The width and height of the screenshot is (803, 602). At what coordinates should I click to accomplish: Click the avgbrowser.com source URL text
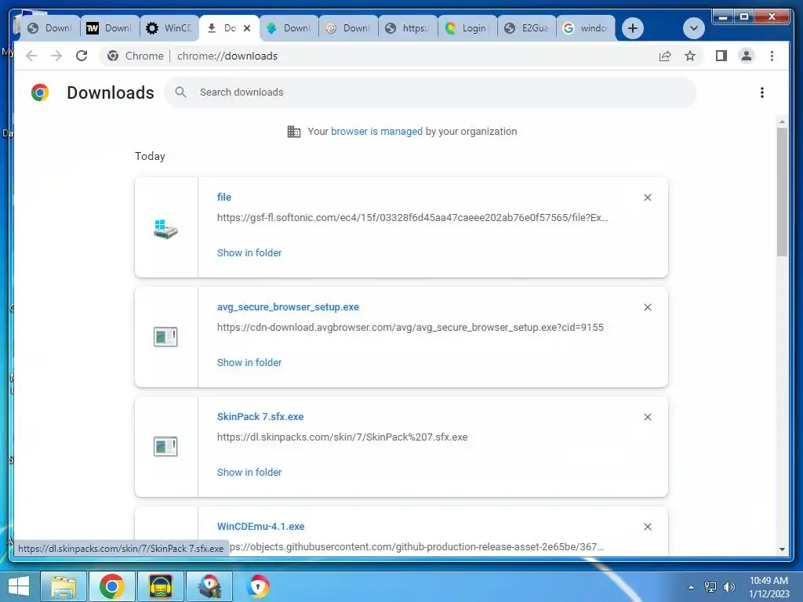(x=410, y=327)
